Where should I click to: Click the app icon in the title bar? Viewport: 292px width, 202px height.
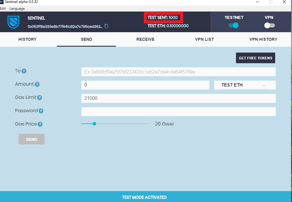click(x=2, y=2)
